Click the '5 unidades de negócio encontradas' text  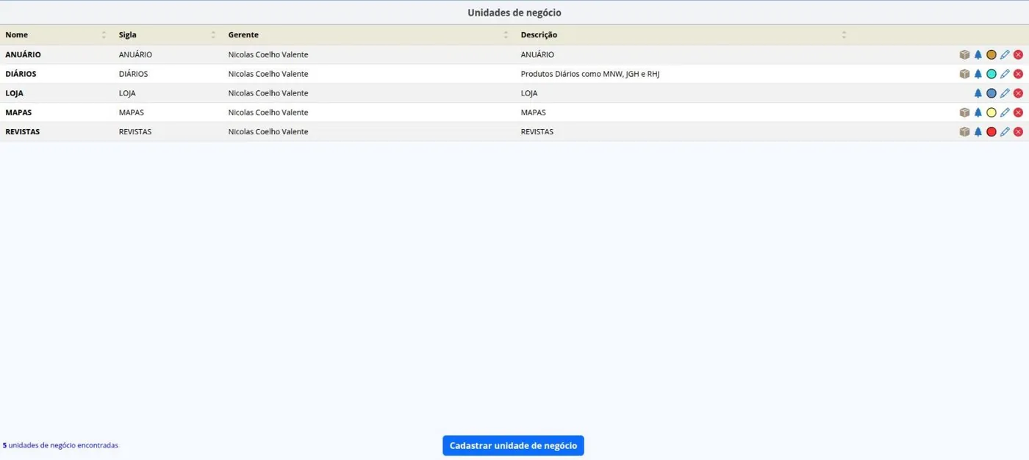click(x=60, y=445)
